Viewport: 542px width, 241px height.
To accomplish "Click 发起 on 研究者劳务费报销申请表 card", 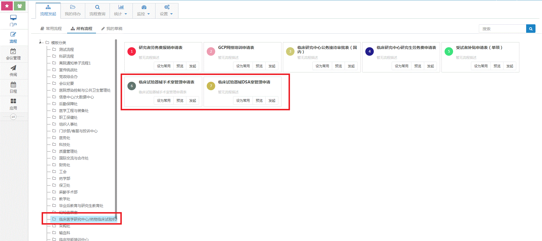I will pyautogui.click(x=193, y=66).
